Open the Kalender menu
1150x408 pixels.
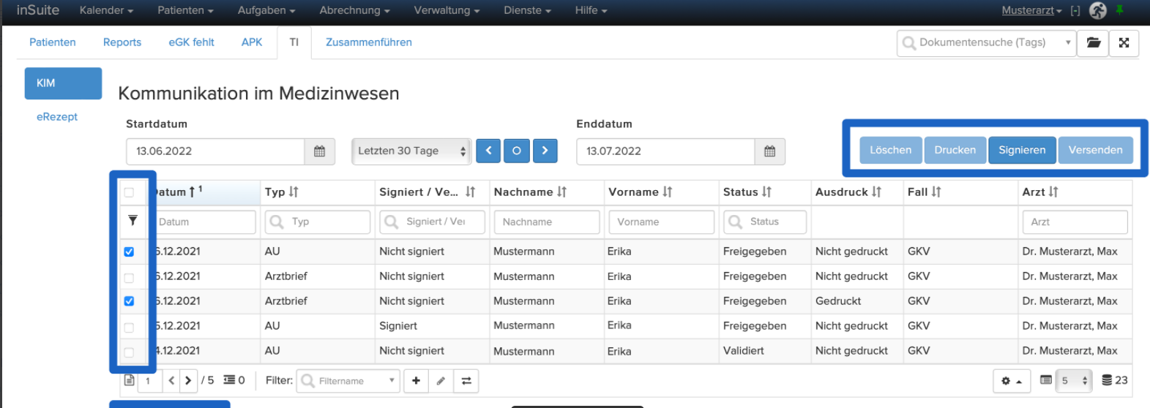click(106, 10)
